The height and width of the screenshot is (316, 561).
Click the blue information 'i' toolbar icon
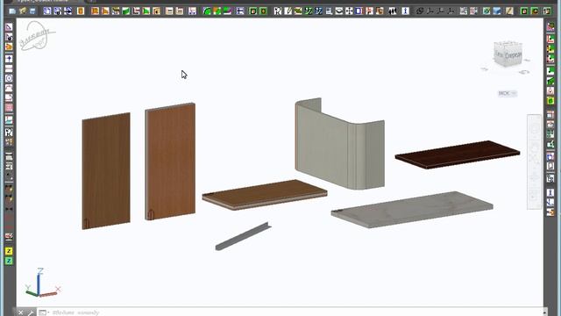405,11
